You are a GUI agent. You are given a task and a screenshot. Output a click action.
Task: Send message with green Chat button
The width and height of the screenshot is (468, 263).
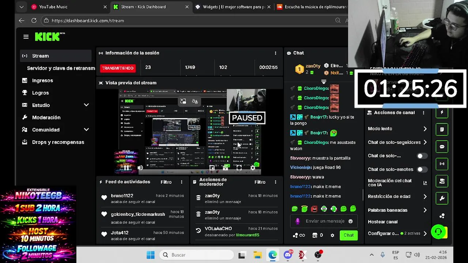pos(348,235)
